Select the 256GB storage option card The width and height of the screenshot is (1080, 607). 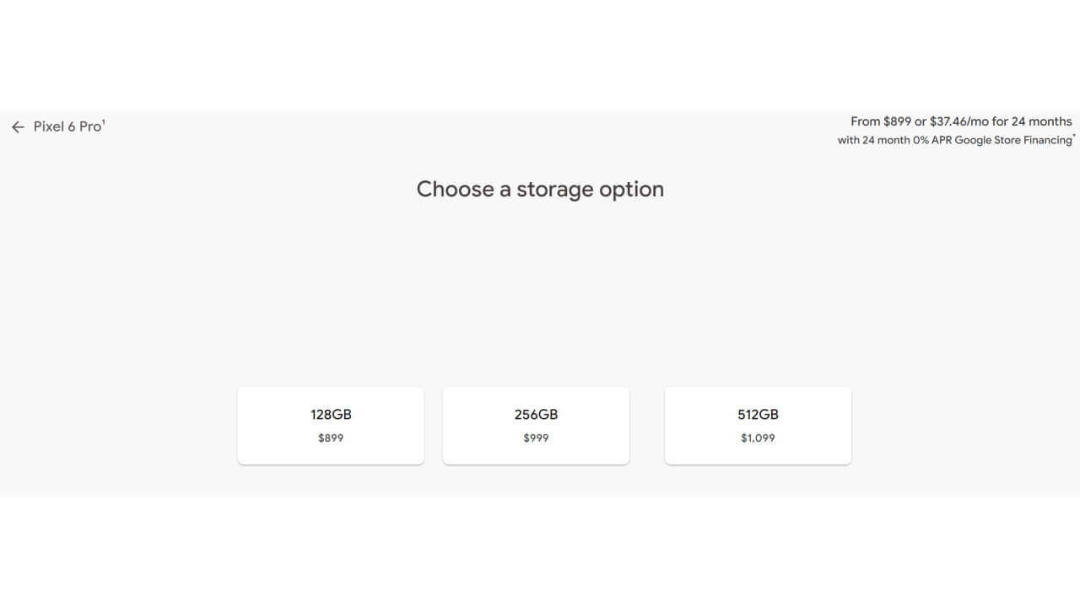[x=536, y=426]
